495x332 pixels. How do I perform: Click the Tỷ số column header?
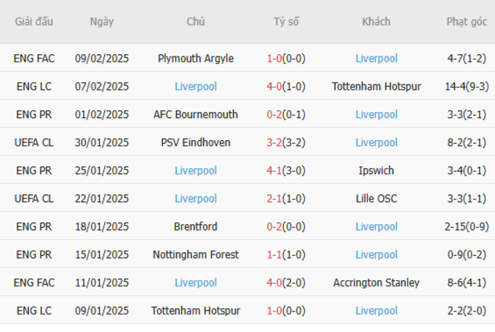click(286, 21)
